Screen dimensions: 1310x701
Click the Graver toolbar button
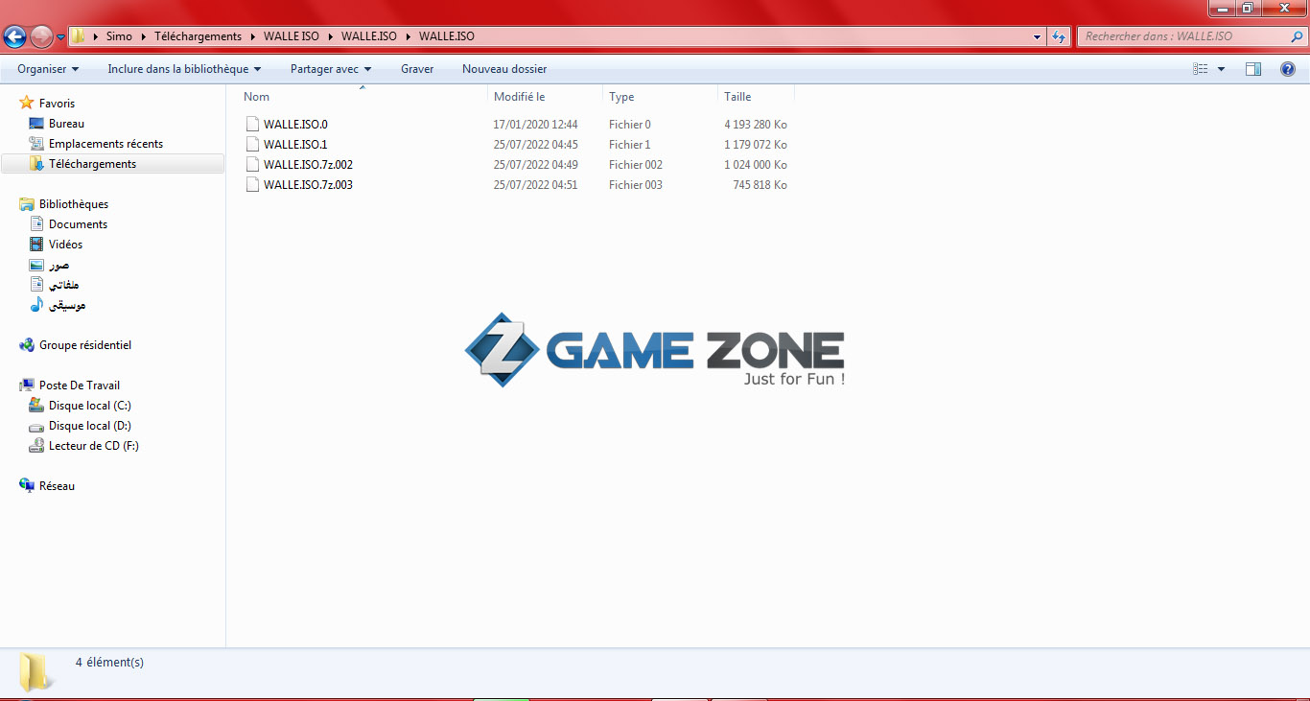[x=417, y=69]
